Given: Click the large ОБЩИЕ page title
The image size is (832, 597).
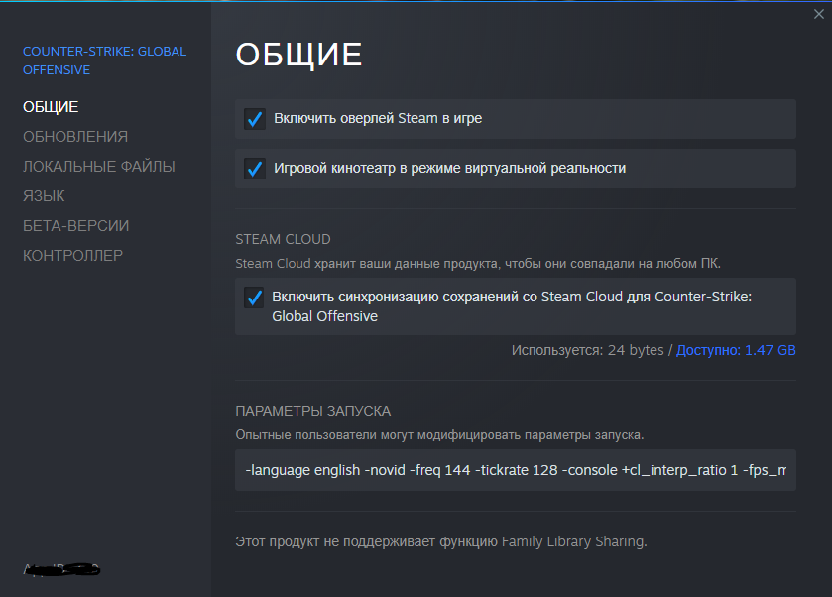Looking at the screenshot, I should 298,55.
